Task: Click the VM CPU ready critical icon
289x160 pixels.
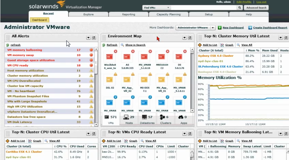Action: click(x=91, y=65)
